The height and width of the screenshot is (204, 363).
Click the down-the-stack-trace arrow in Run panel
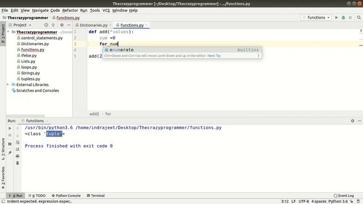[x=18, y=135]
